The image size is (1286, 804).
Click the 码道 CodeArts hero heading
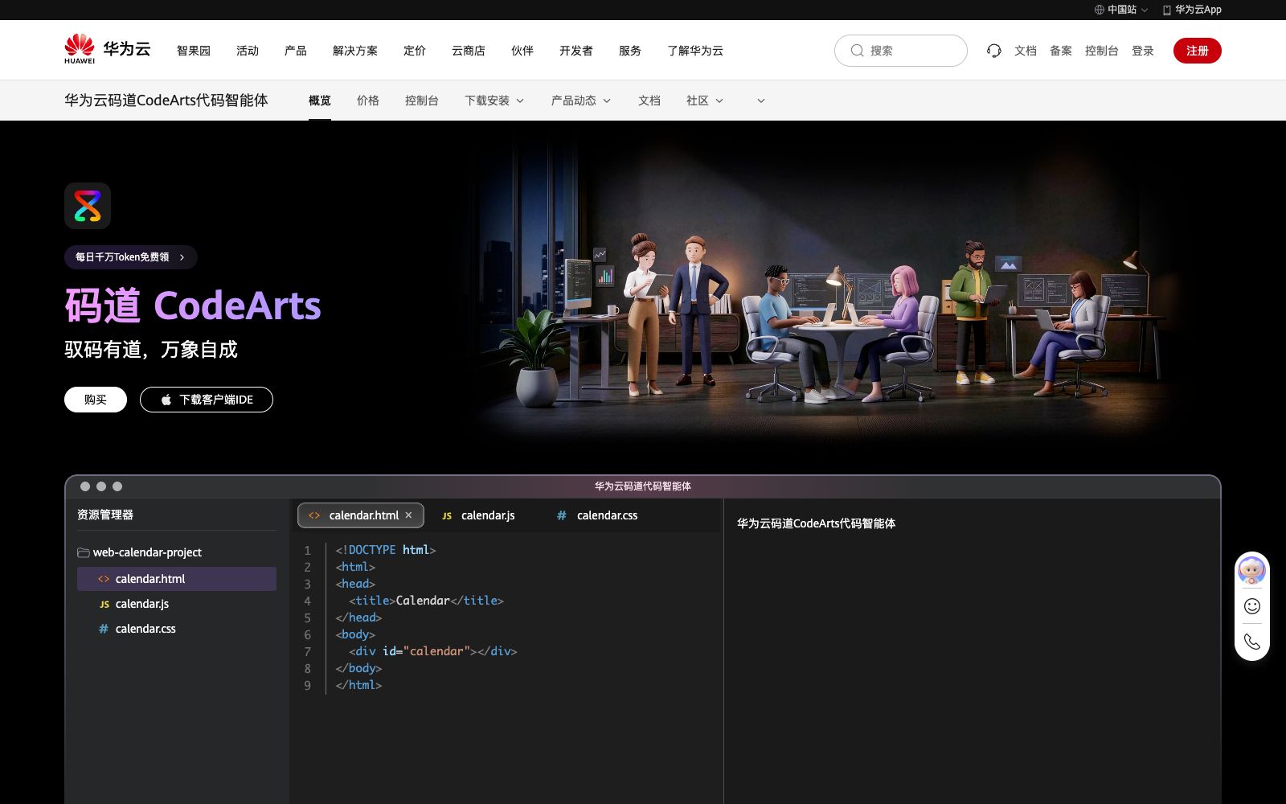[x=193, y=306]
